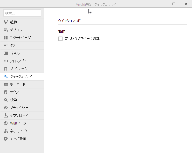Click the download arrow icon beside ダウンロード

6,115
